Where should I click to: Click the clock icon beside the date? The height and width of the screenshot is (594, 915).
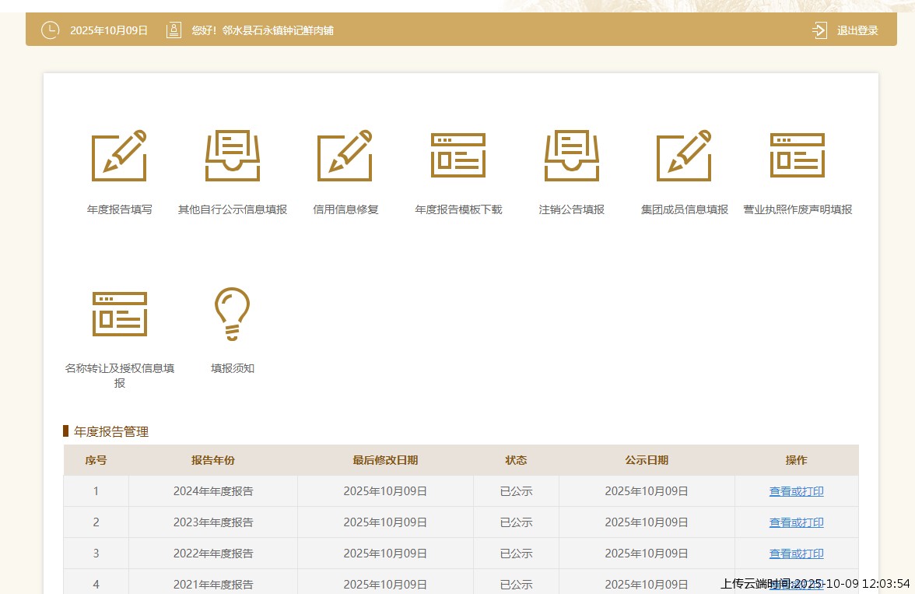point(50,30)
